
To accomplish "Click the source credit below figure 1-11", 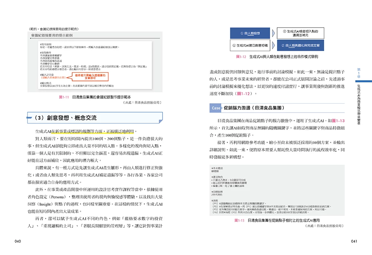I will coord(142,103).
